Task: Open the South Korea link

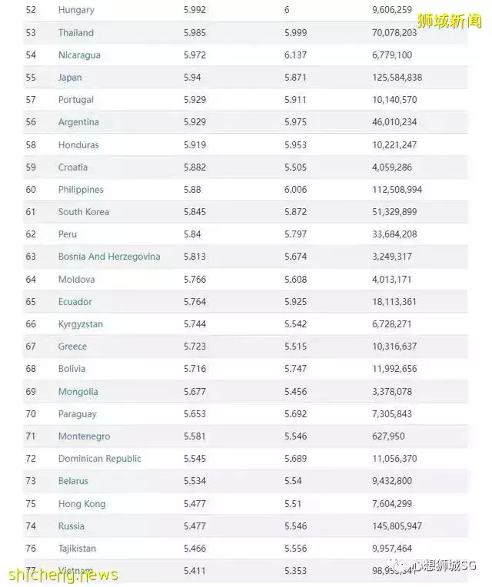Action: coord(84,211)
